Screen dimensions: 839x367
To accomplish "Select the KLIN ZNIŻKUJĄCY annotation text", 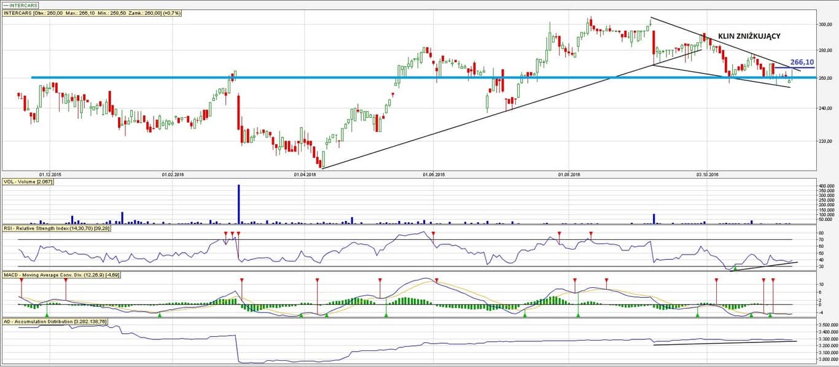I will click(x=749, y=37).
